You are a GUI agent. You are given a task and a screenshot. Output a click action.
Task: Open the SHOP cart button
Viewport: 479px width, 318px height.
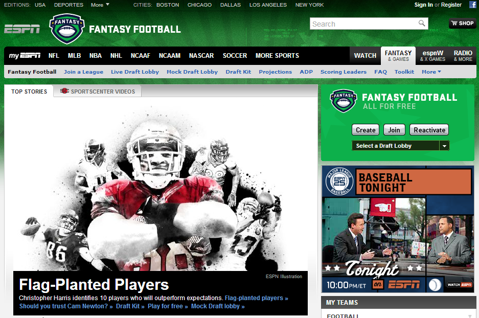tap(463, 23)
